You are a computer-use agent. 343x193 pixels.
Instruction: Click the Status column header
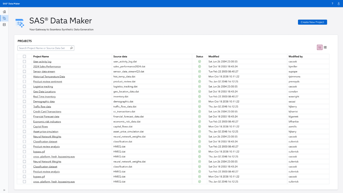(200, 57)
